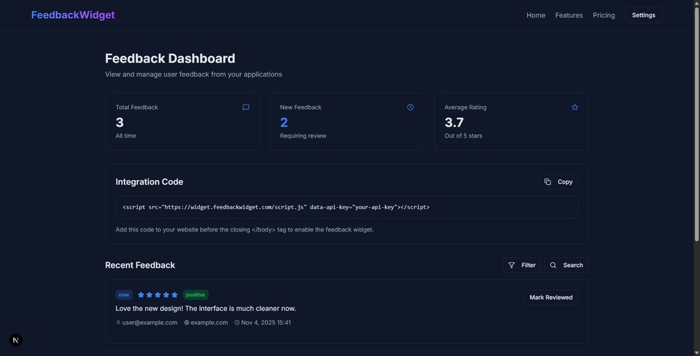Image resolution: width=700 pixels, height=356 pixels.
Task: Click the clock icon beside Nov 4, 2025
Action: coord(237,323)
